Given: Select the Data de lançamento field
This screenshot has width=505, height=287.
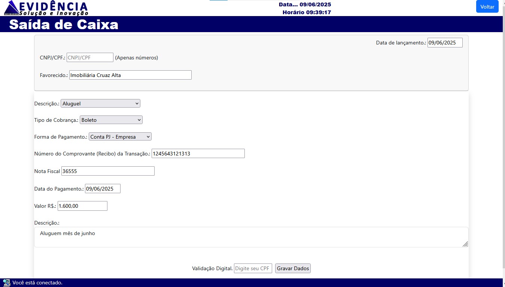Looking at the screenshot, I should point(445,43).
